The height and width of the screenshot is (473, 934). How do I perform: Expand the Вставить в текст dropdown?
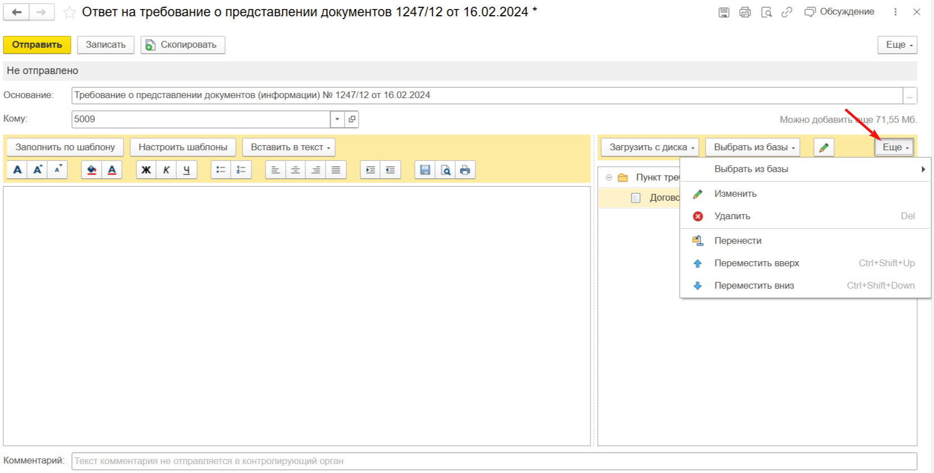tap(289, 147)
